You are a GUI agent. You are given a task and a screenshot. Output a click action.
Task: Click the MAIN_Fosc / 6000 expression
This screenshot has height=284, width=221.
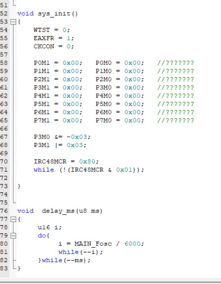(x=107, y=244)
